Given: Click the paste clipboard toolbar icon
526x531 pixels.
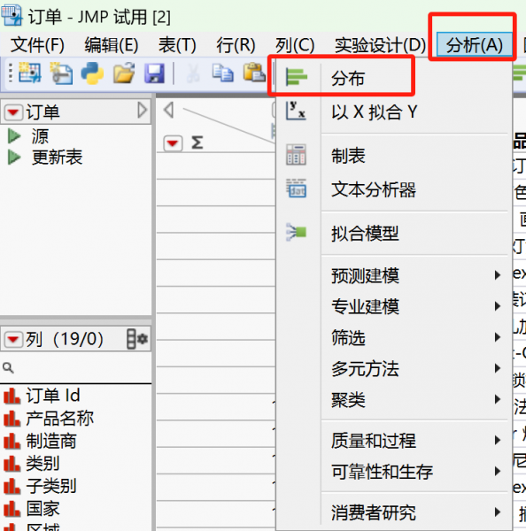Looking at the screenshot, I should point(254,73).
